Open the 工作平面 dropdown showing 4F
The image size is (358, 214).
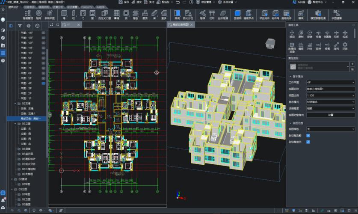pyautogui.click(x=330, y=82)
